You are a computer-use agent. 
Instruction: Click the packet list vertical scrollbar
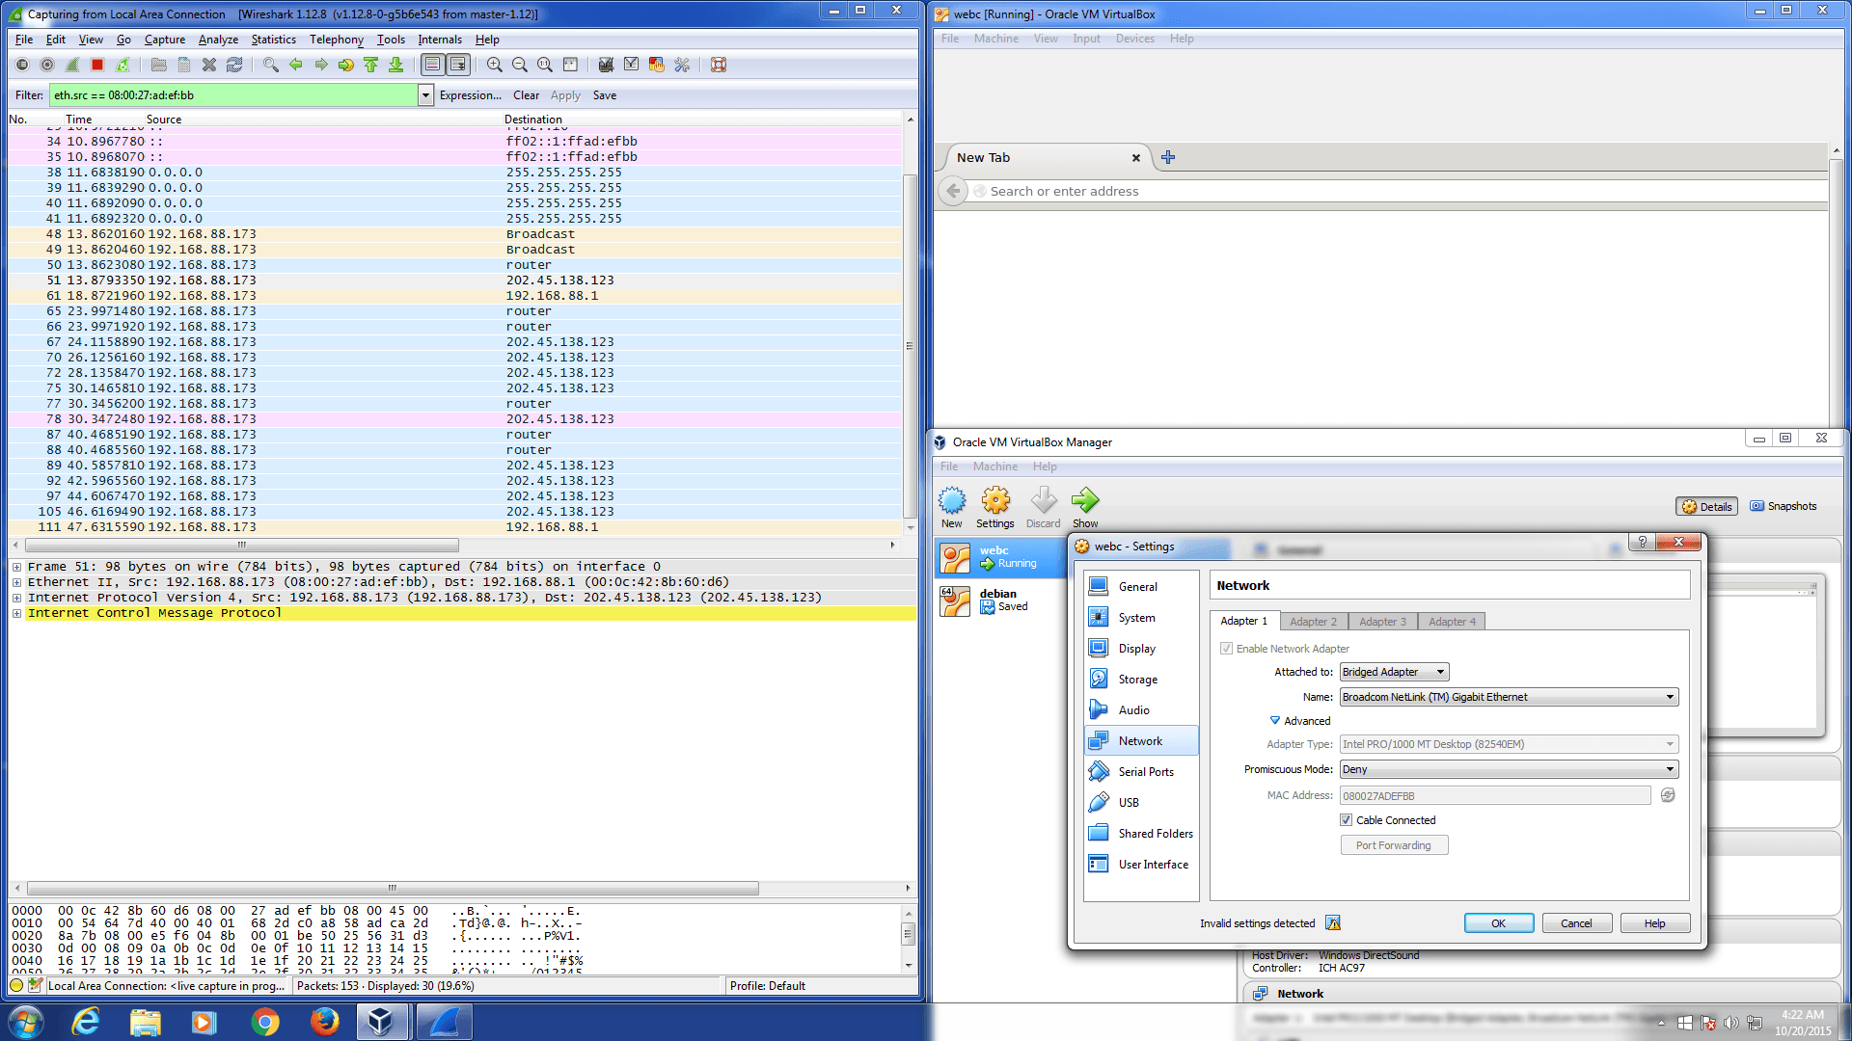tap(910, 345)
